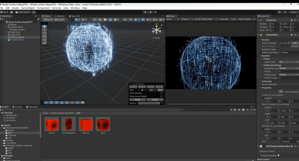Screen dimensions: 299x161
Task: Open the Component menu
Action: [x=43, y=8]
